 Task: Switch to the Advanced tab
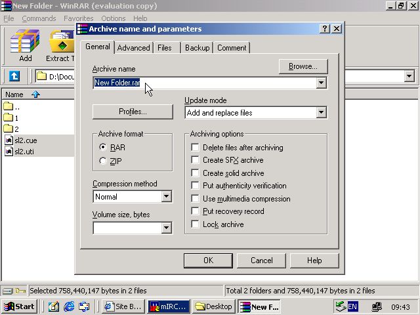(x=133, y=48)
